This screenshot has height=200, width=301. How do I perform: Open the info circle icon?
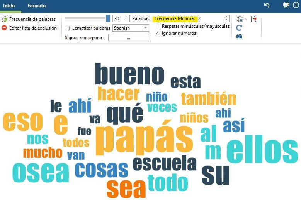coord(296,5)
